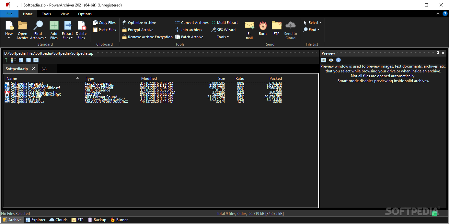Click the plain eye icon in Preview panel
Screen dimensions: 449x224
click(x=331, y=60)
